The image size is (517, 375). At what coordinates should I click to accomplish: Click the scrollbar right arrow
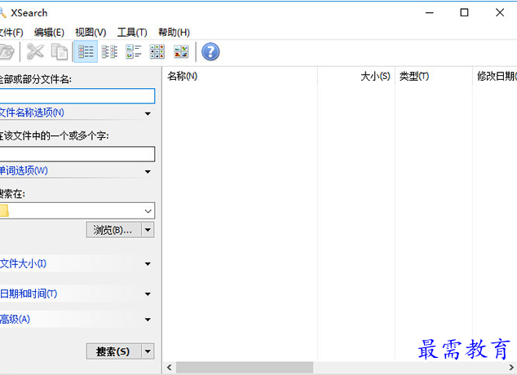click(511, 368)
